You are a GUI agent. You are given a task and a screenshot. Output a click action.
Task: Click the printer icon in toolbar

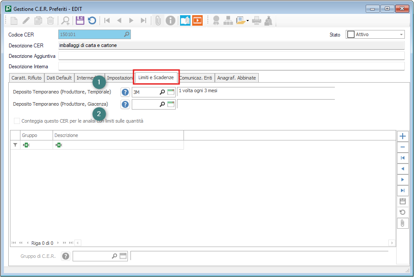[257, 20]
